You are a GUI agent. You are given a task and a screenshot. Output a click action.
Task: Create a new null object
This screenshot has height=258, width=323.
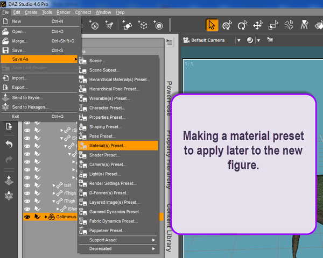click(x=158, y=25)
